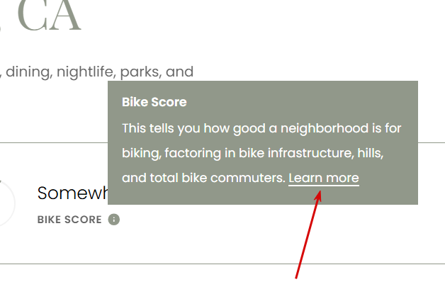Open the Learn more link

[324, 179]
